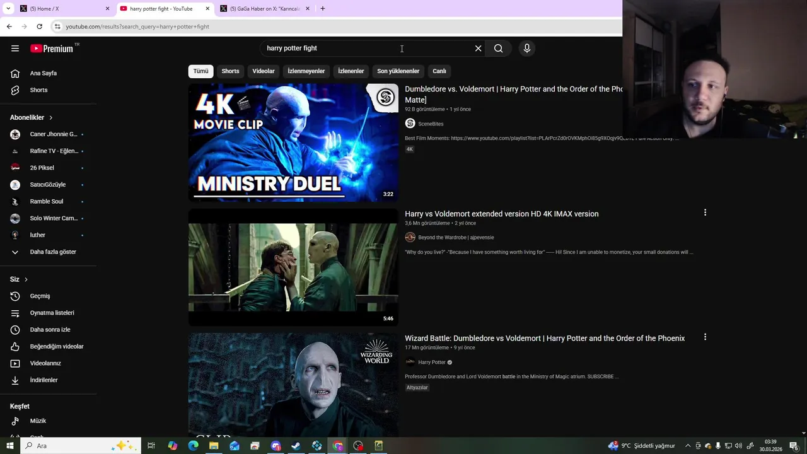807x454 pixels.
Task: Open Wizard Battle Dumbledore vs Voldemort title
Action: coord(545,339)
